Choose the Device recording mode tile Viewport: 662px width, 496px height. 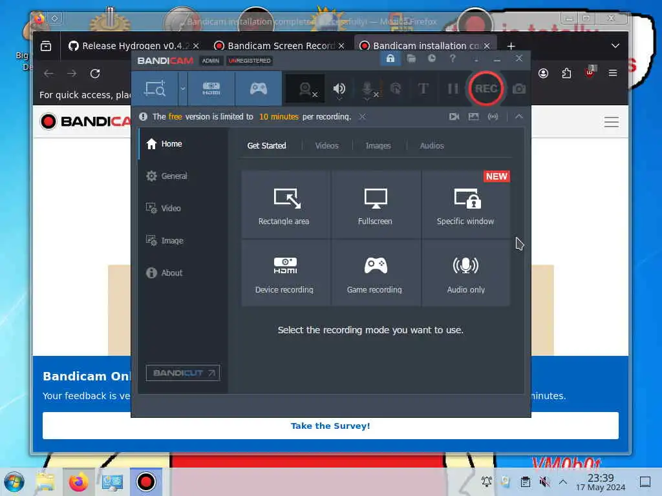[285, 273]
